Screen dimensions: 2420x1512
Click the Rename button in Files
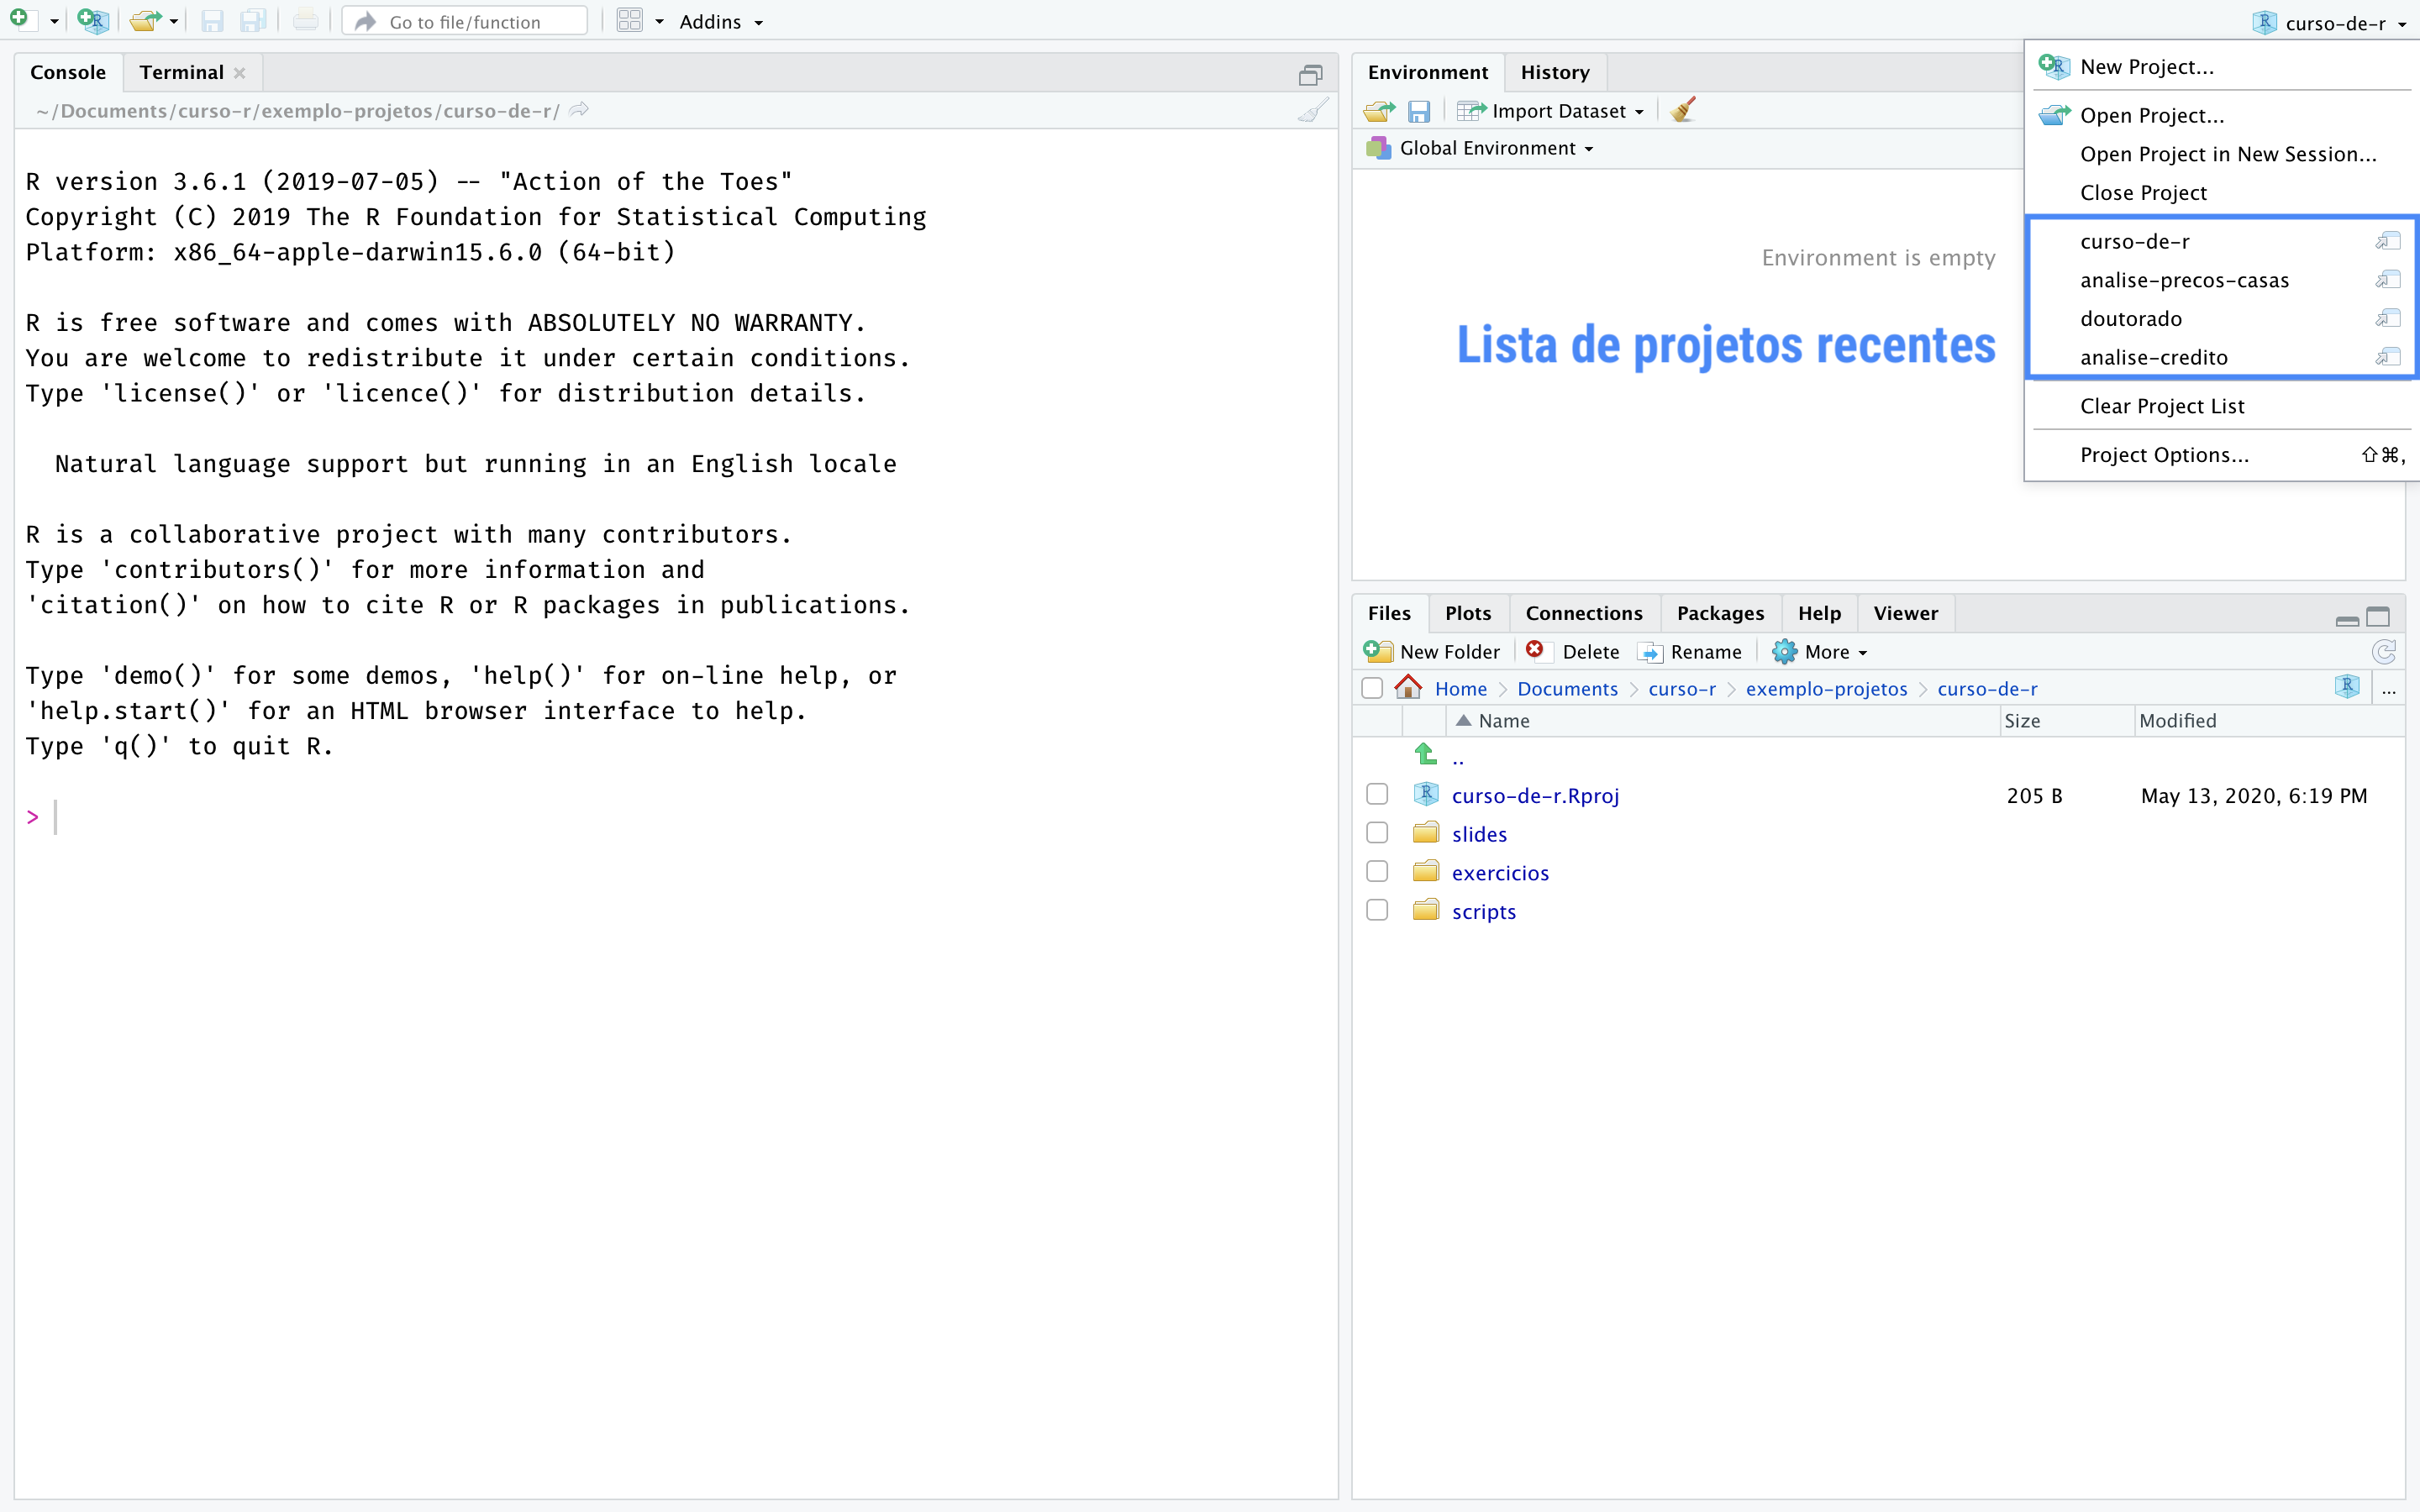pos(1691,652)
